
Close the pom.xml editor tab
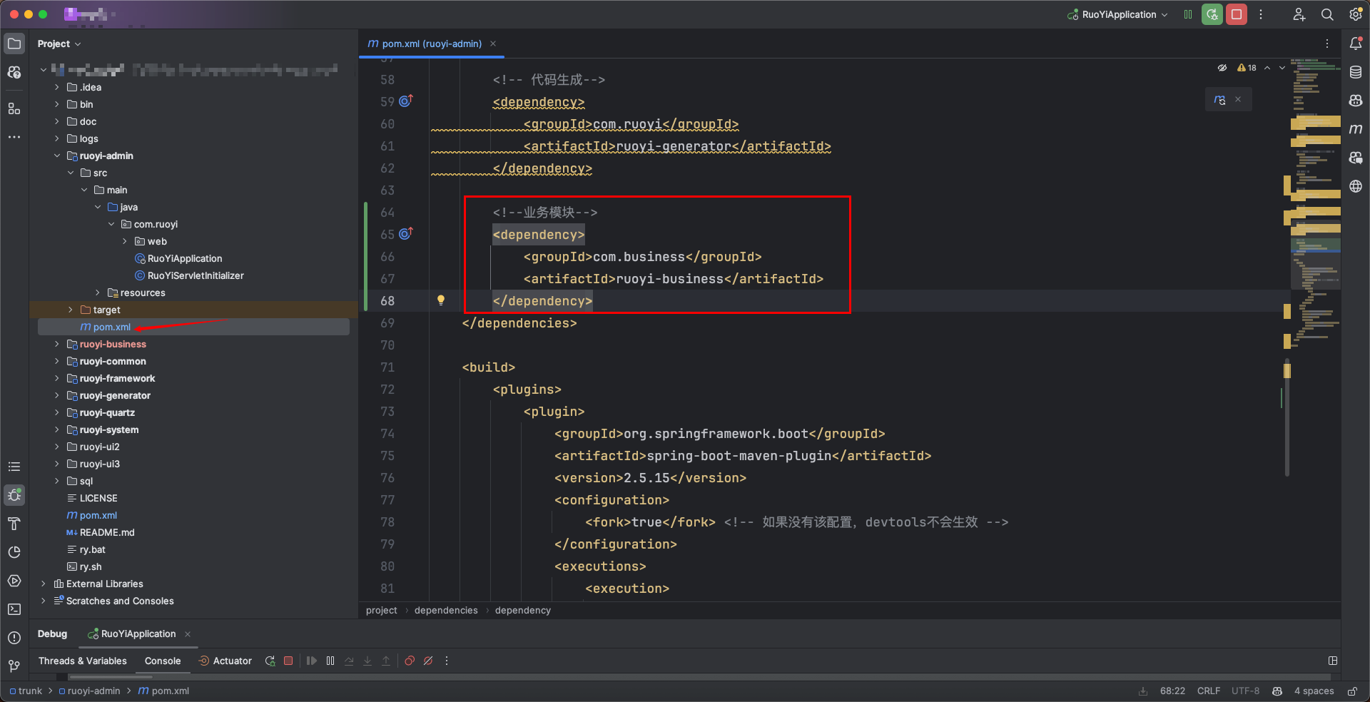[x=493, y=44]
